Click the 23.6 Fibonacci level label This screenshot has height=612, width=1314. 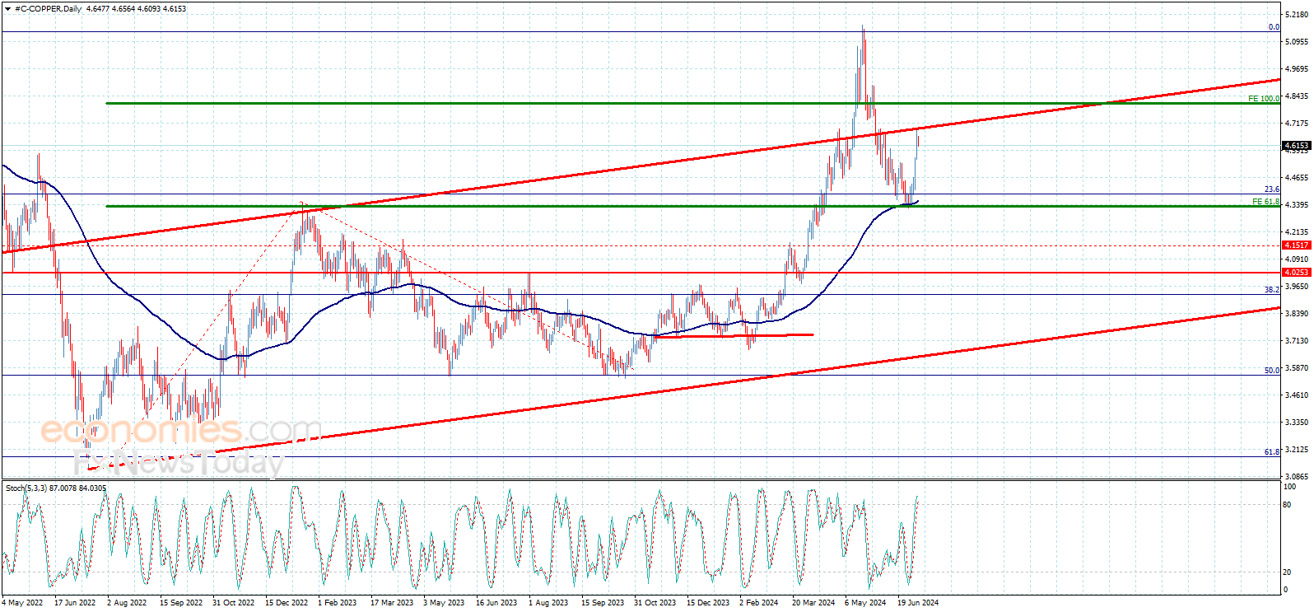click(x=1272, y=189)
